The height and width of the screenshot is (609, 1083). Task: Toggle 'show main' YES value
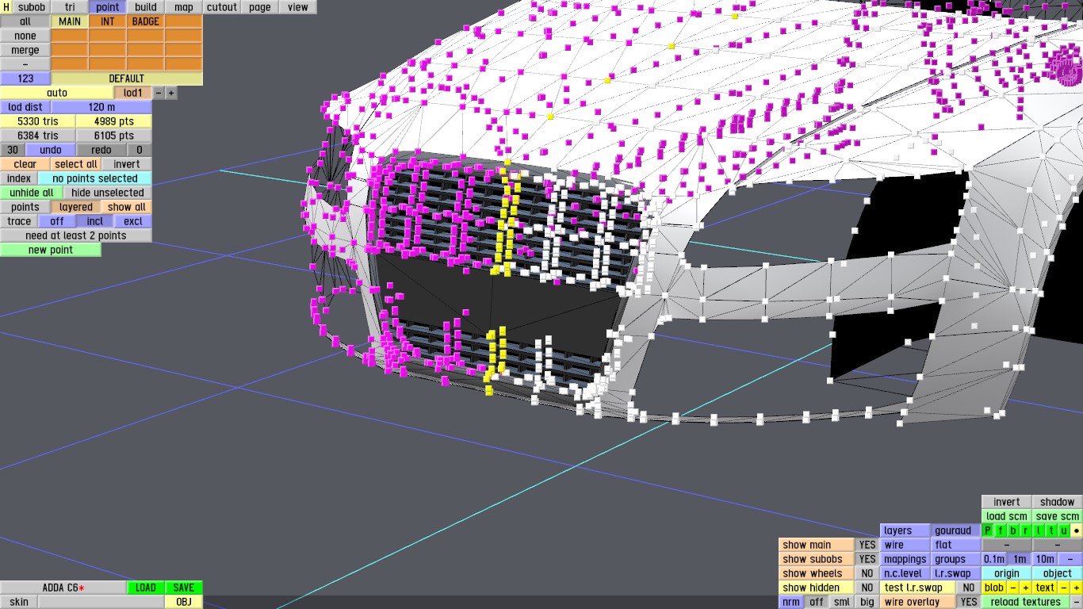point(868,545)
